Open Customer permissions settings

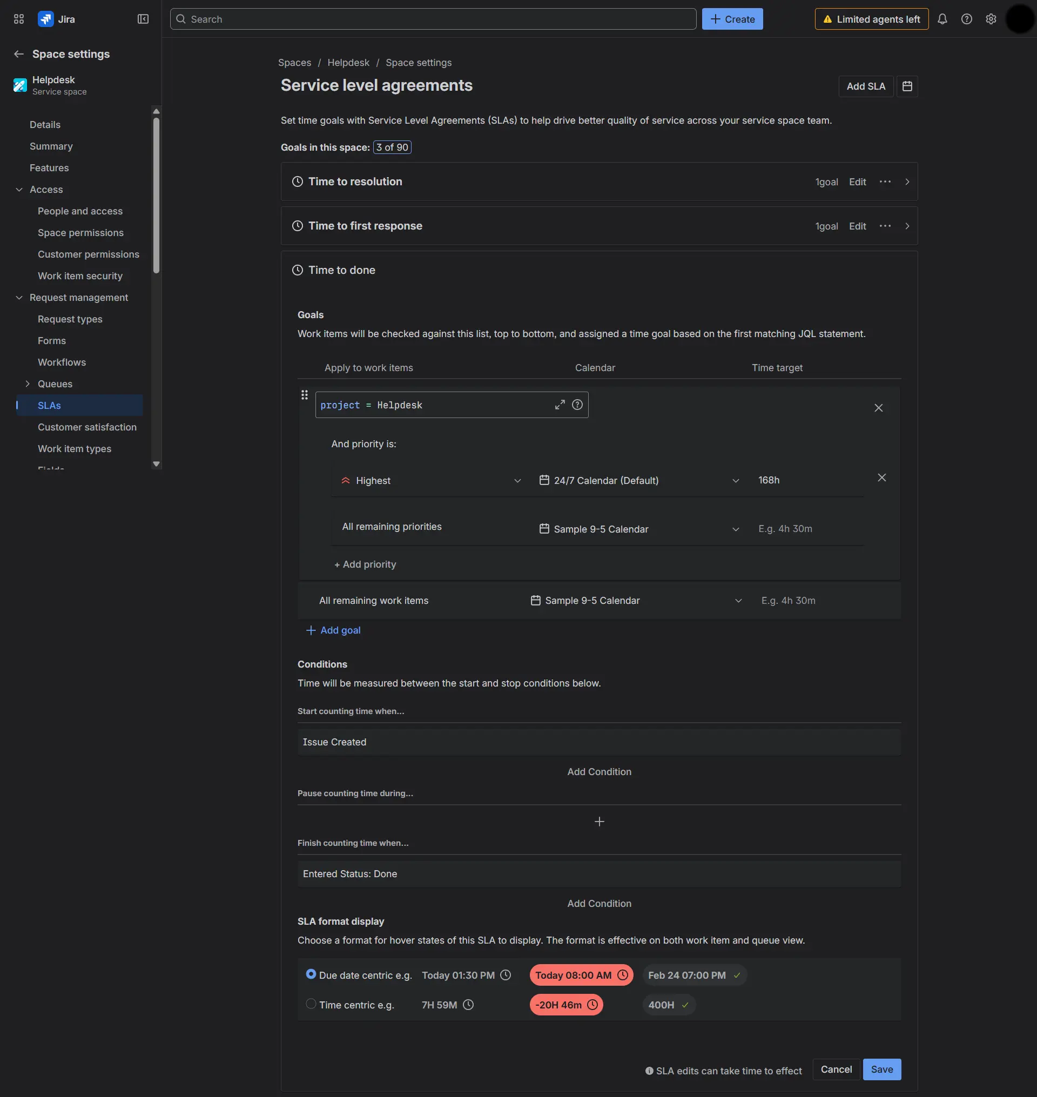pyautogui.click(x=89, y=254)
